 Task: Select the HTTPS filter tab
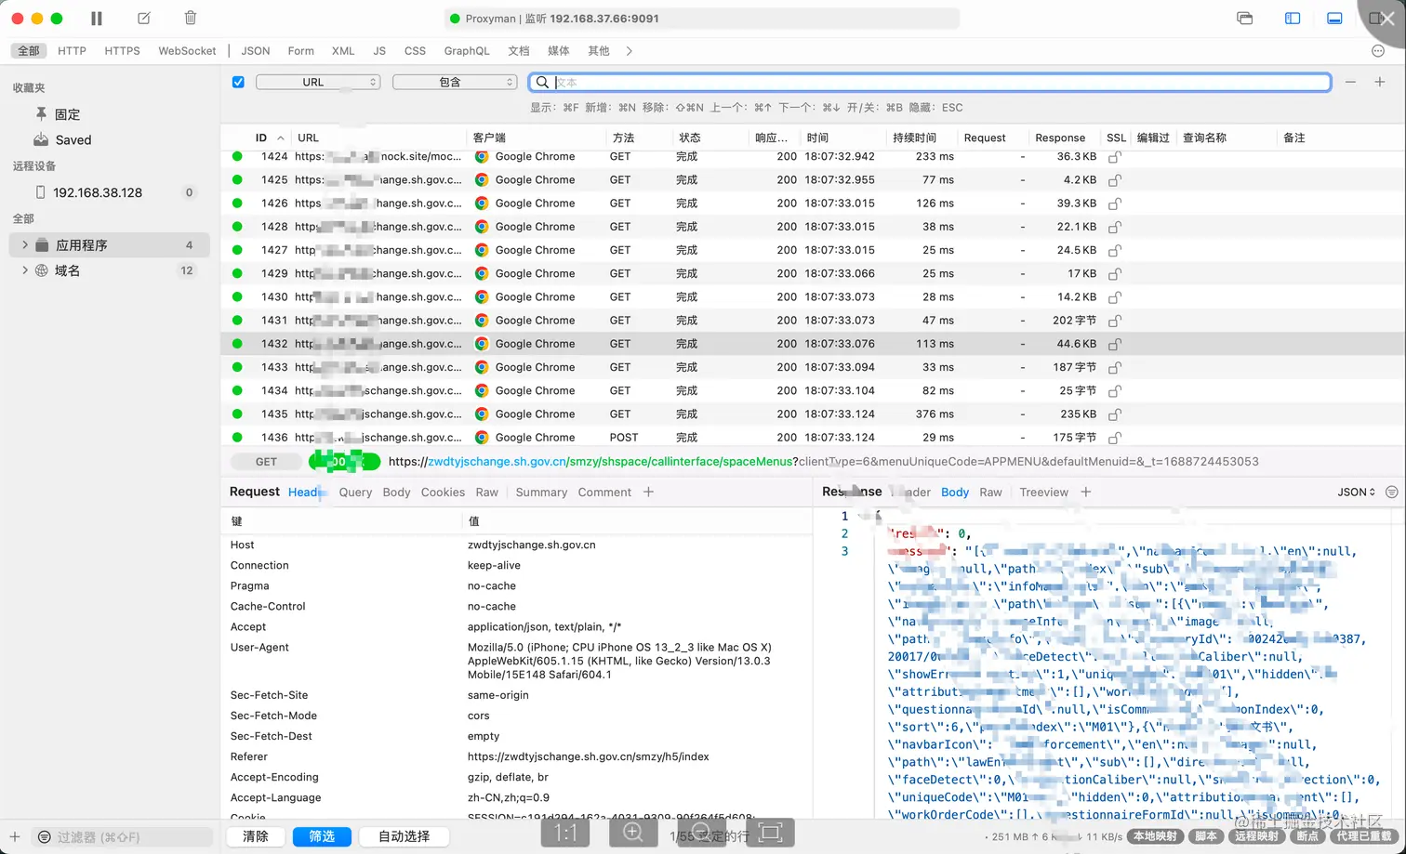coord(122,51)
